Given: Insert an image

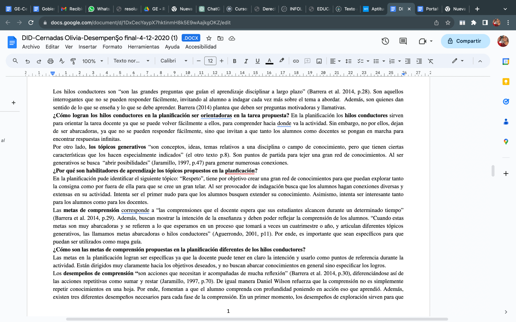Looking at the screenshot, I should [319, 61].
